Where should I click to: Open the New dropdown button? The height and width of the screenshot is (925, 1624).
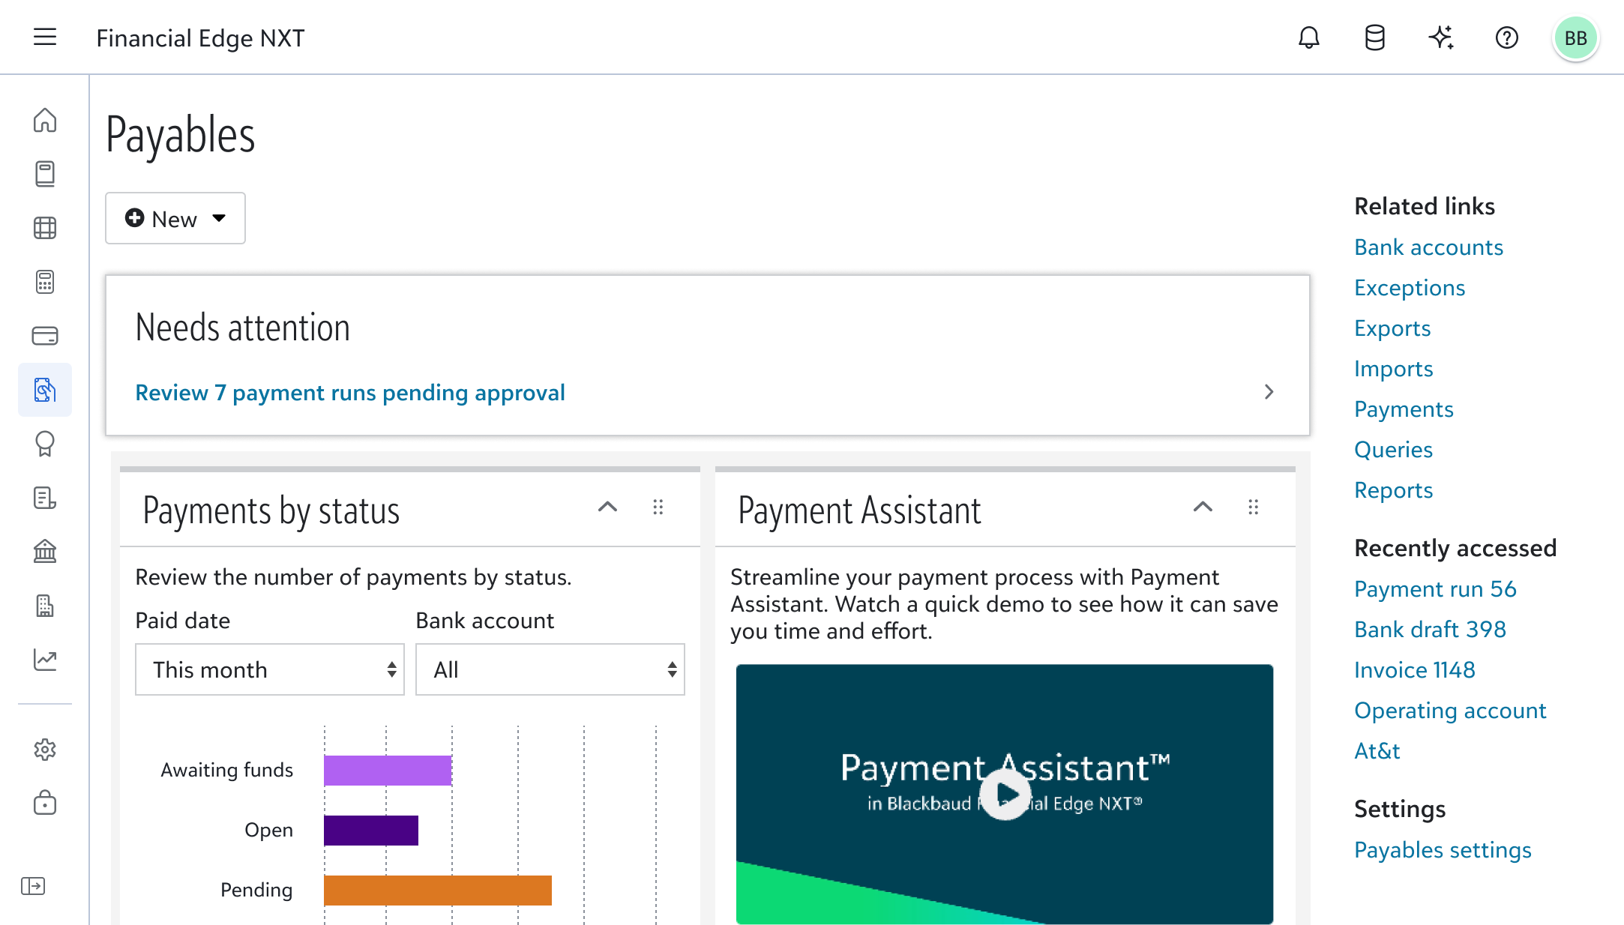[175, 218]
